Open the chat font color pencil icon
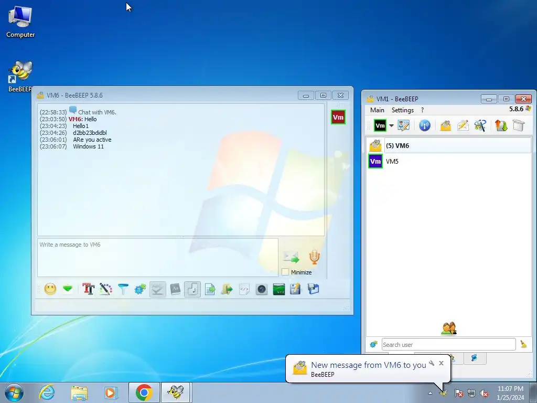 click(106, 289)
